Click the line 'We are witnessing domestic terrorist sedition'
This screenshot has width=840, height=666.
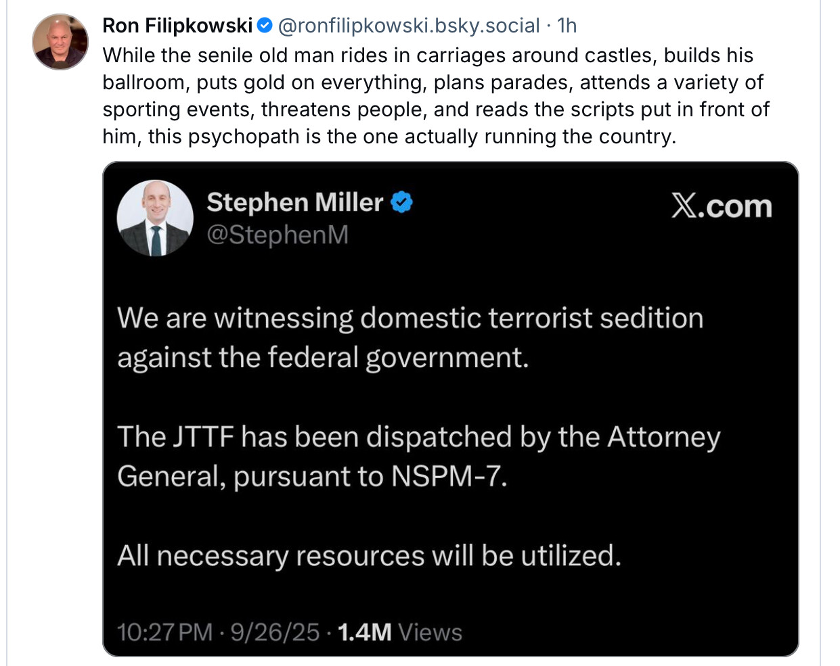pyautogui.click(x=410, y=318)
